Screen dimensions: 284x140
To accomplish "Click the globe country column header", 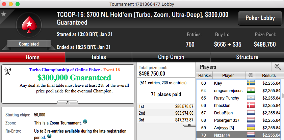I will click(x=251, y=75).
